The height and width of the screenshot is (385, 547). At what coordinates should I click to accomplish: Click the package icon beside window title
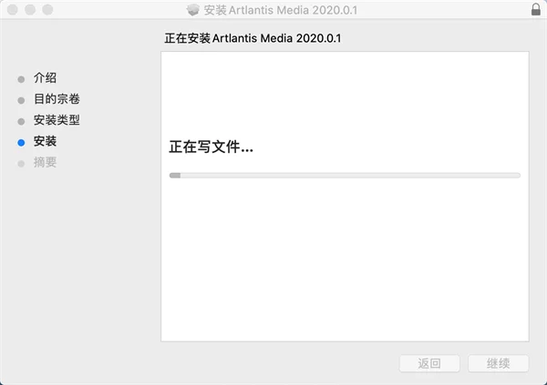point(193,10)
